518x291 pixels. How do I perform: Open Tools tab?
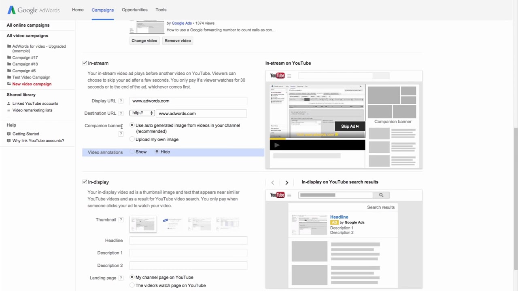161,10
